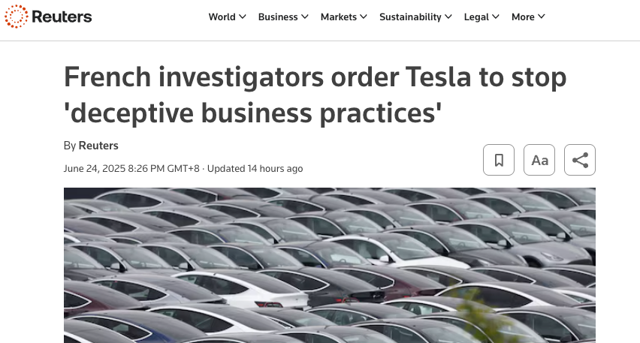
Task: Open the More navigation label
Action: click(523, 17)
